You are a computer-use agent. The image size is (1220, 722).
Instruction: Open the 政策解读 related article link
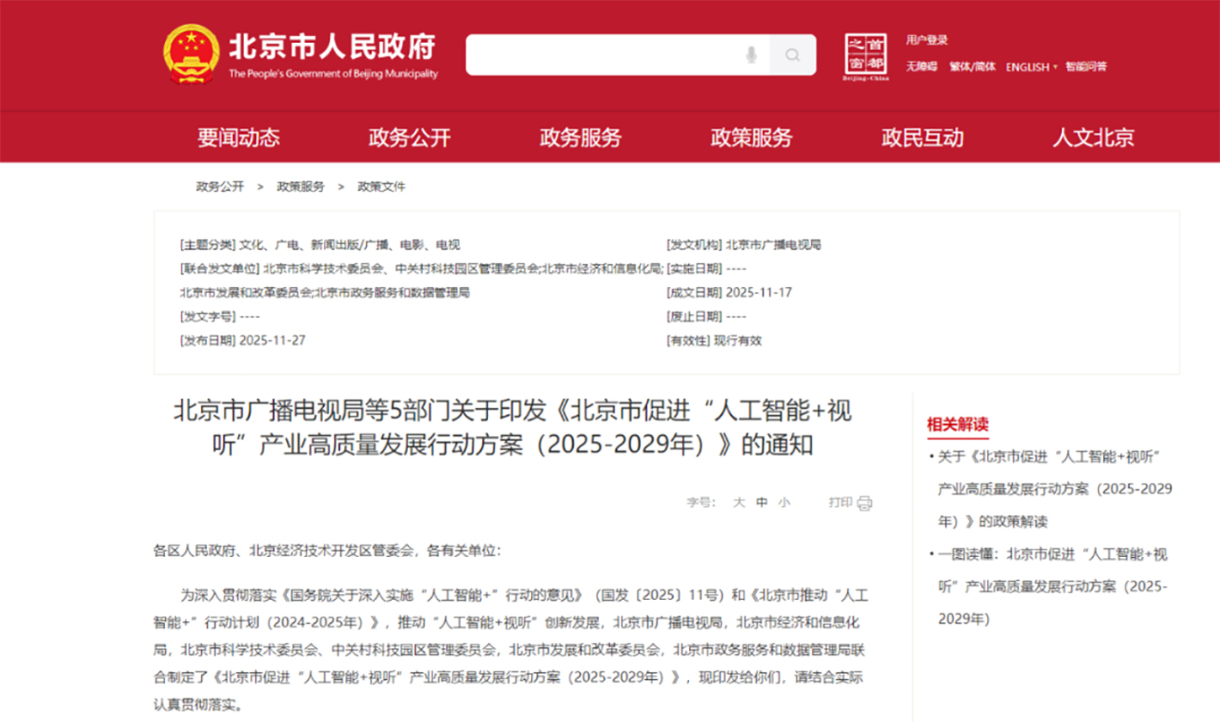[x=1053, y=489]
